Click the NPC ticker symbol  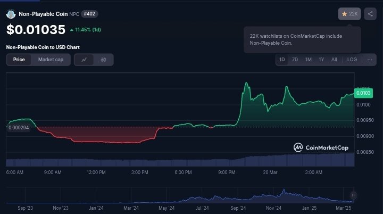coord(74,14)
